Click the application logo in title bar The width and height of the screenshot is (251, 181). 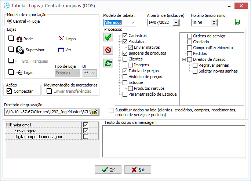point(7,5)
